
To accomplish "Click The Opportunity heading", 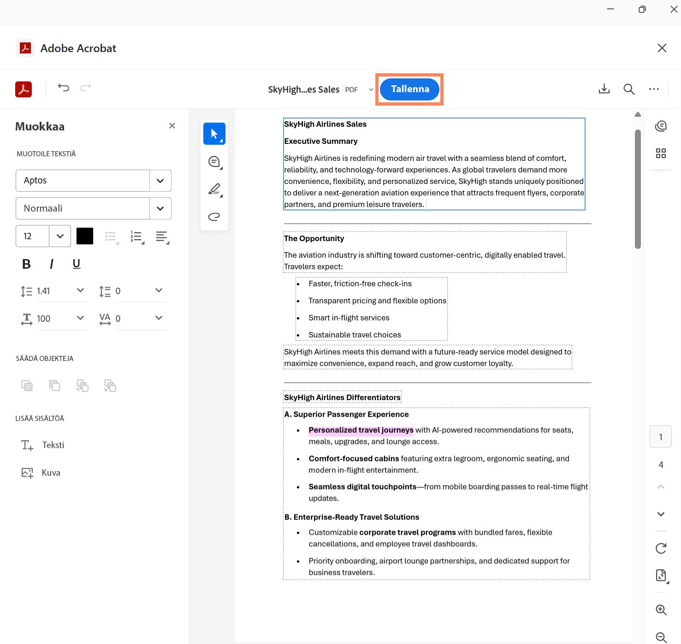I will click(314, 238).
